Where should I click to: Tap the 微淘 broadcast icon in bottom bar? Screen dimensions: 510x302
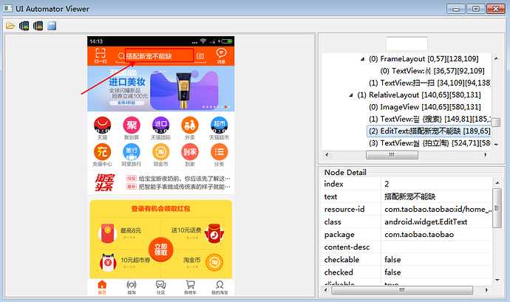point(132,285)
